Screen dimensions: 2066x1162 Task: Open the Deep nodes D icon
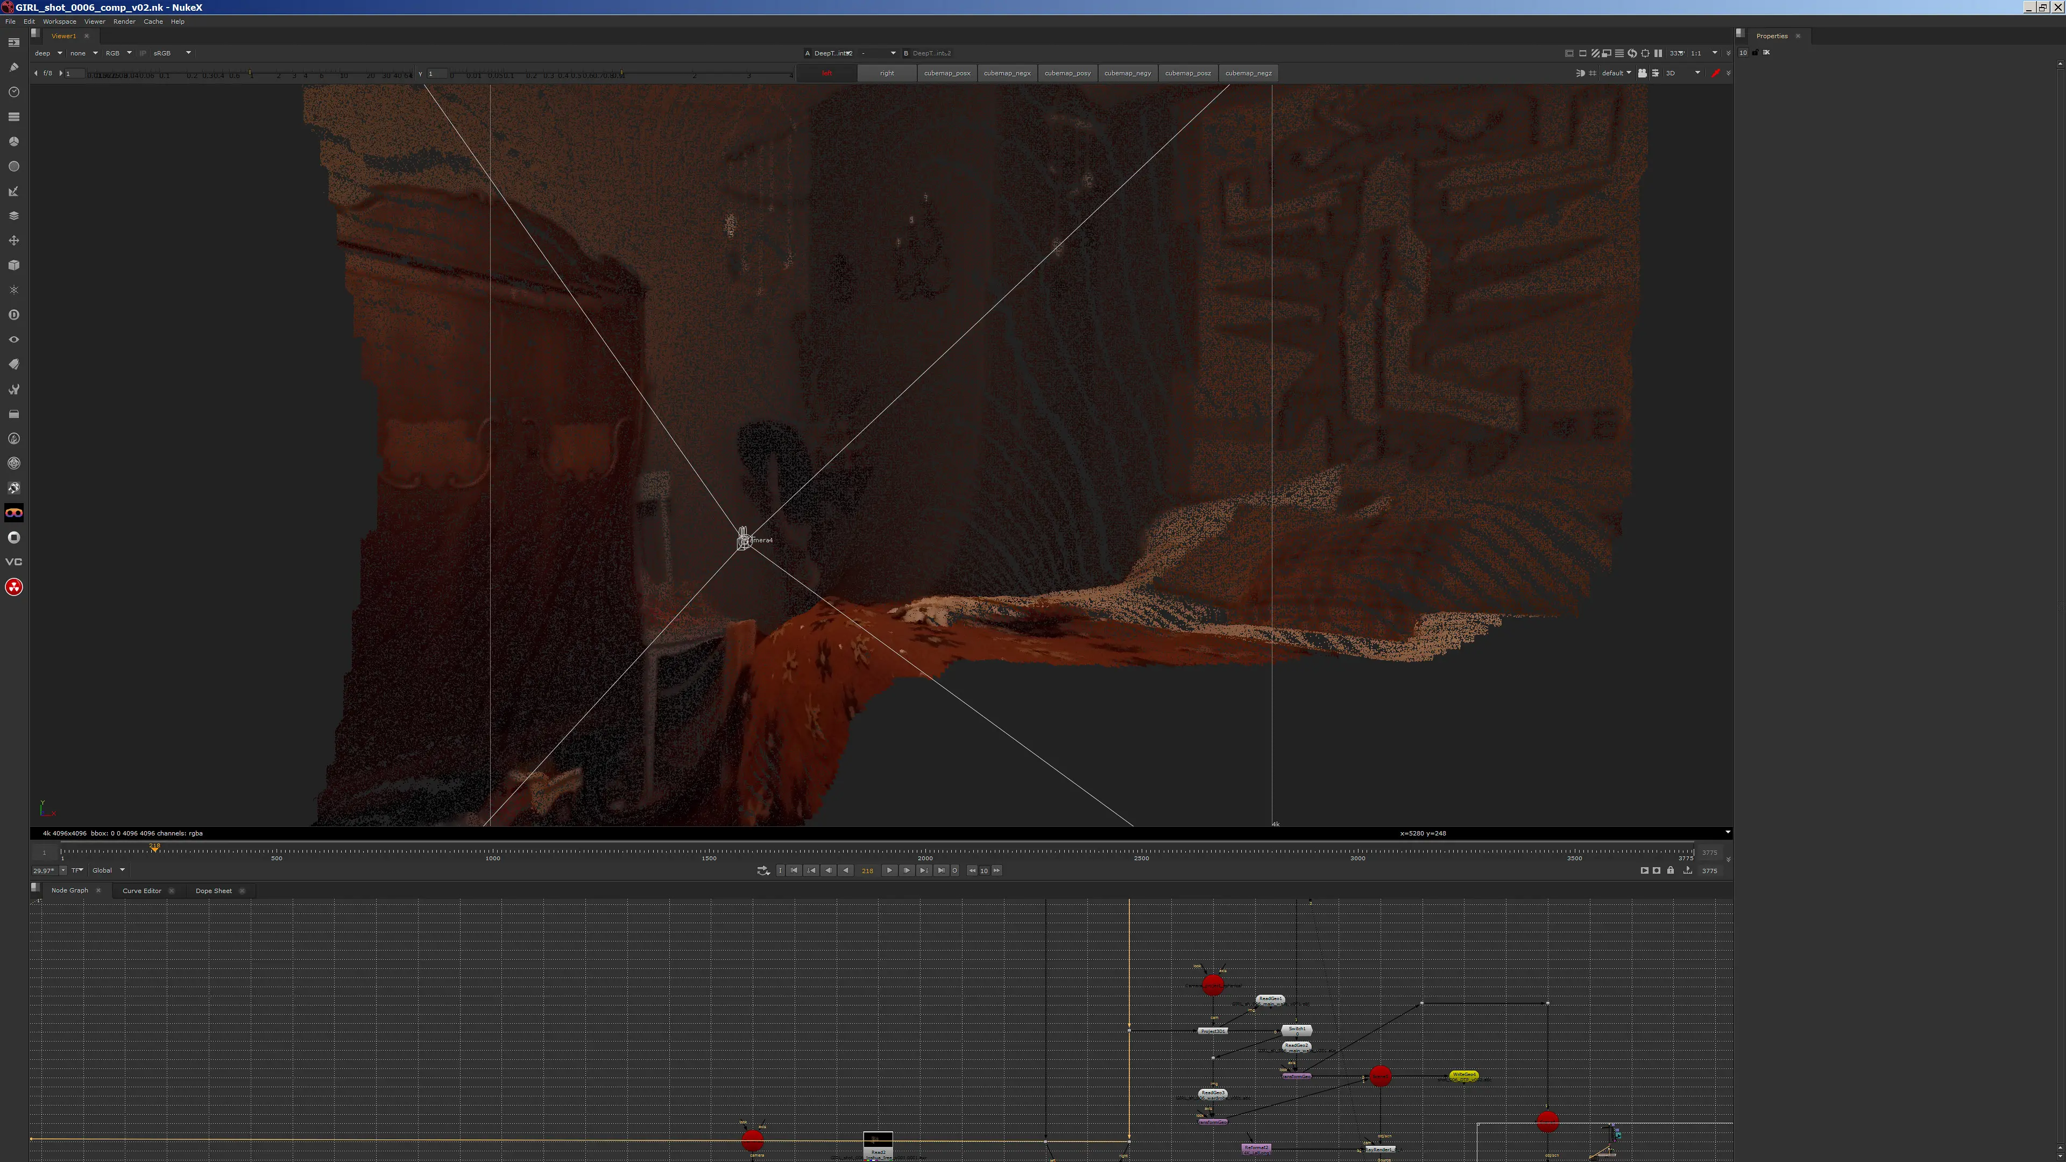pyautogui.click(x=13, y=315)
